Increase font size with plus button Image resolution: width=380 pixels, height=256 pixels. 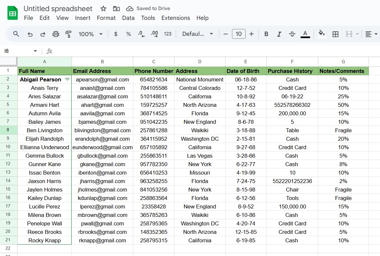click(252, 34)
